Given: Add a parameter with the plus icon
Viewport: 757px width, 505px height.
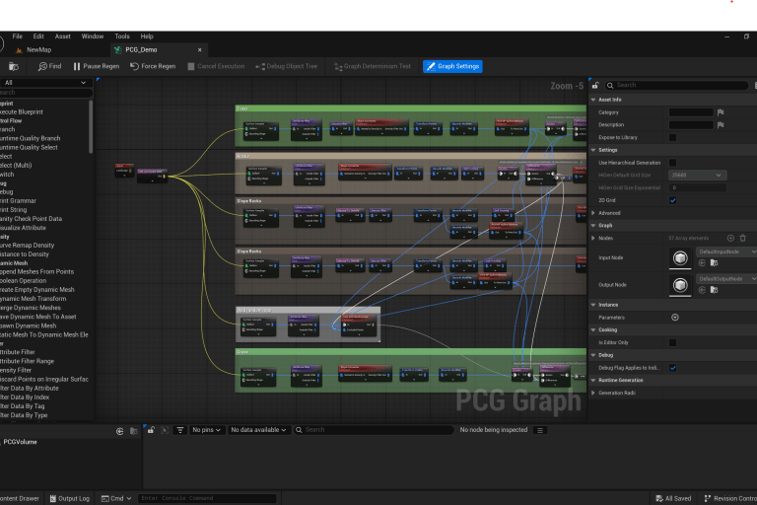Looking at the screenshot, I should 675,318.
